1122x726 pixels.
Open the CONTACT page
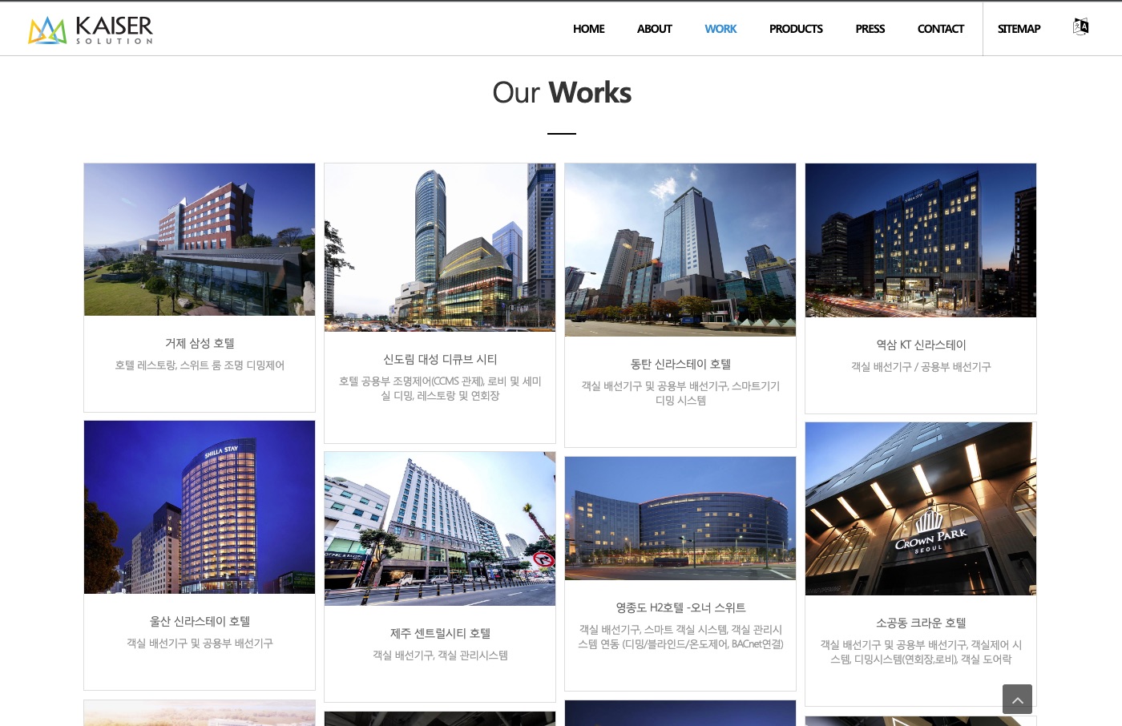[x=940, y=29]
